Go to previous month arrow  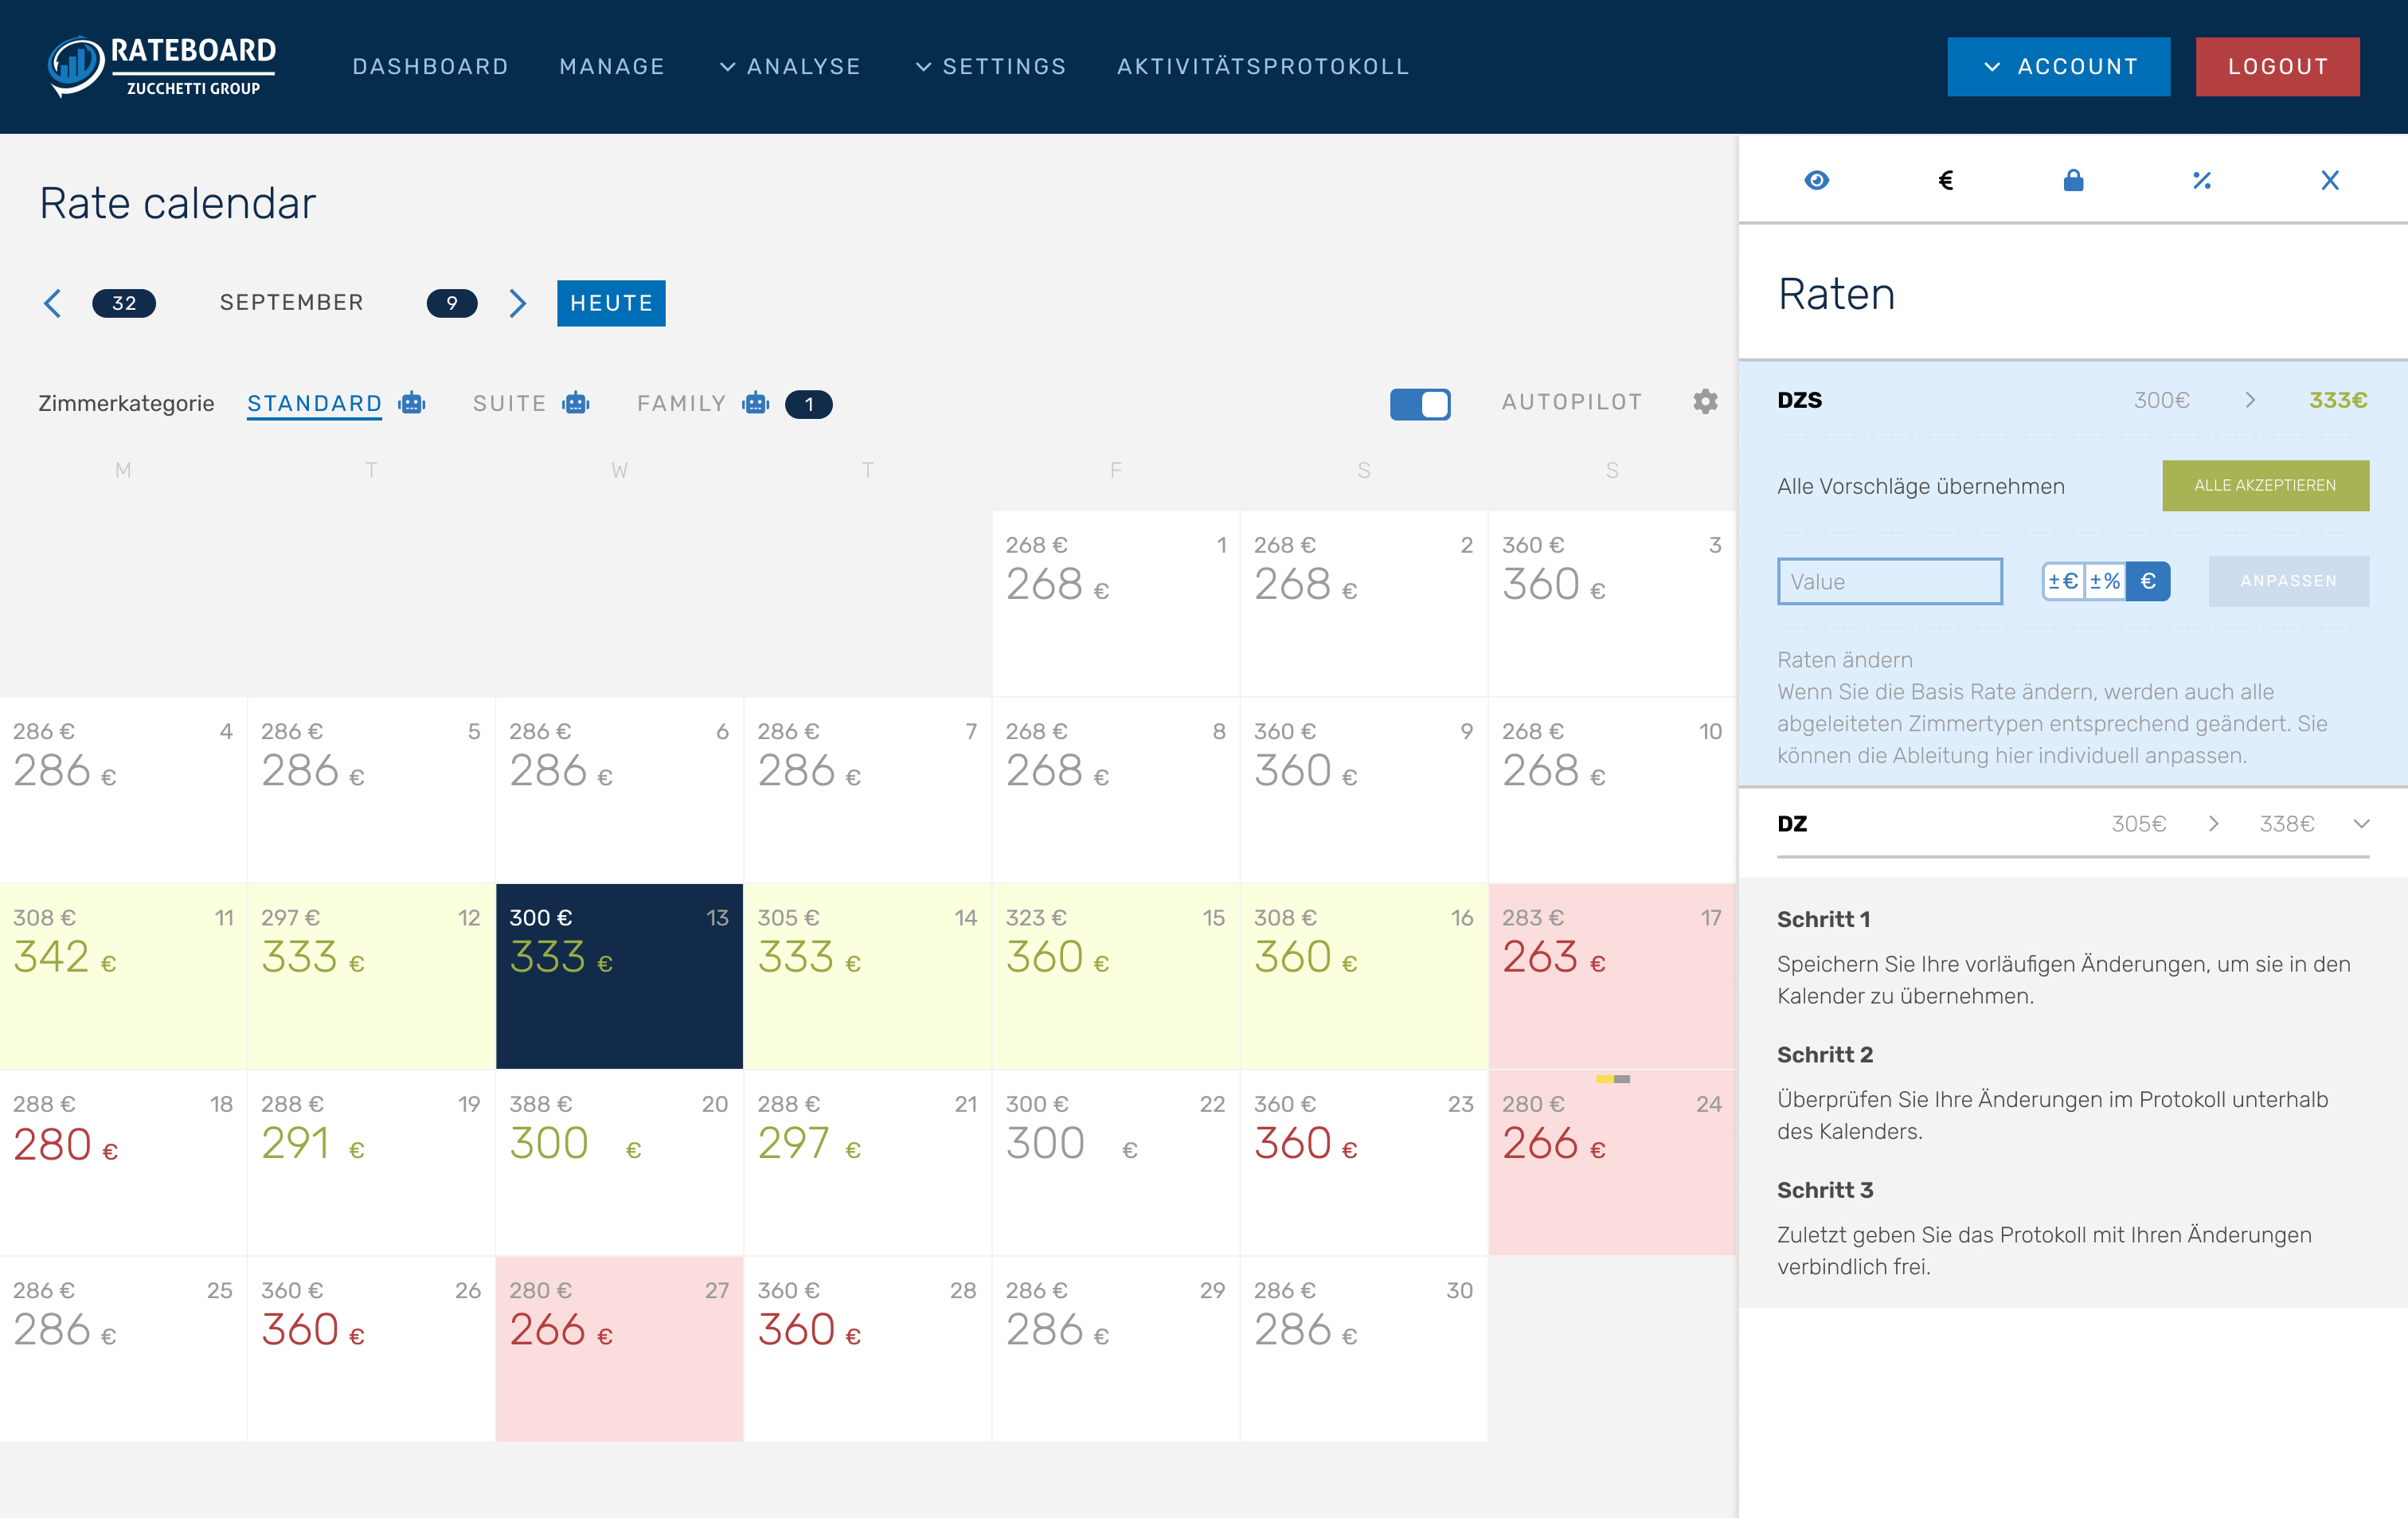pyautogui.click(x=53, y=303)
